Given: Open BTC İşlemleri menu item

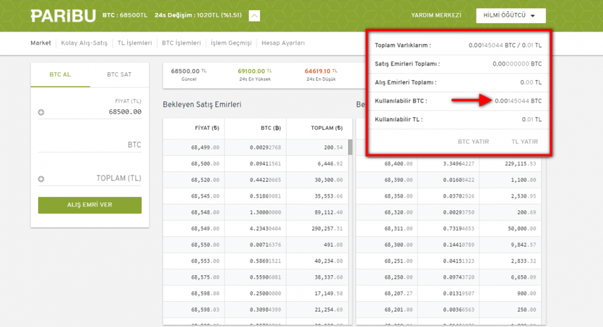Looking at the screenshot, I should pos(181,43).
